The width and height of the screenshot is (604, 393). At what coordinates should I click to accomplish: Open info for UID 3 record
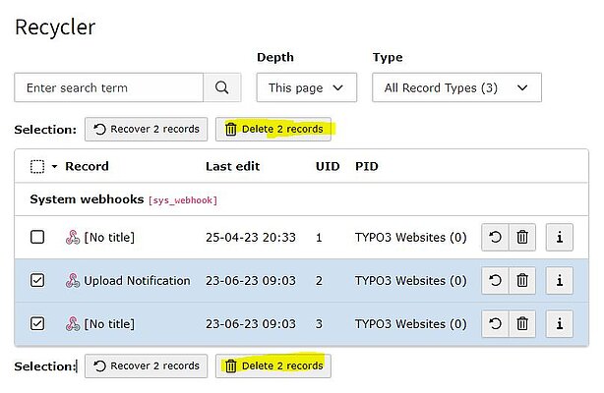pos(559,323)
